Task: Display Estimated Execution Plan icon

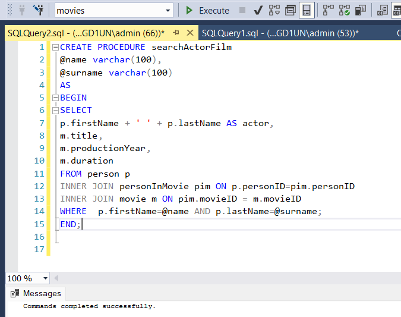Action: [x=274, y=10]
